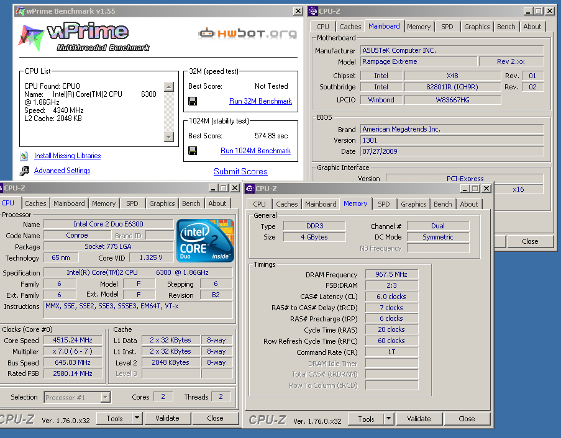Open Run 1024M Benchmark link
Viewport: 561px width, 438px height.
(x=255, y=151)
